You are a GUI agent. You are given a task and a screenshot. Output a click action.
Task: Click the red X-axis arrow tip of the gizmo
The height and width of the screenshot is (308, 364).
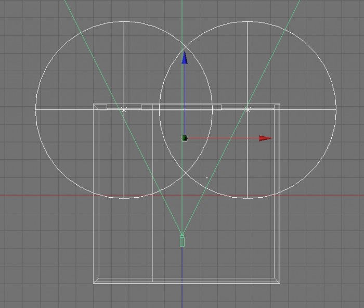265,138
